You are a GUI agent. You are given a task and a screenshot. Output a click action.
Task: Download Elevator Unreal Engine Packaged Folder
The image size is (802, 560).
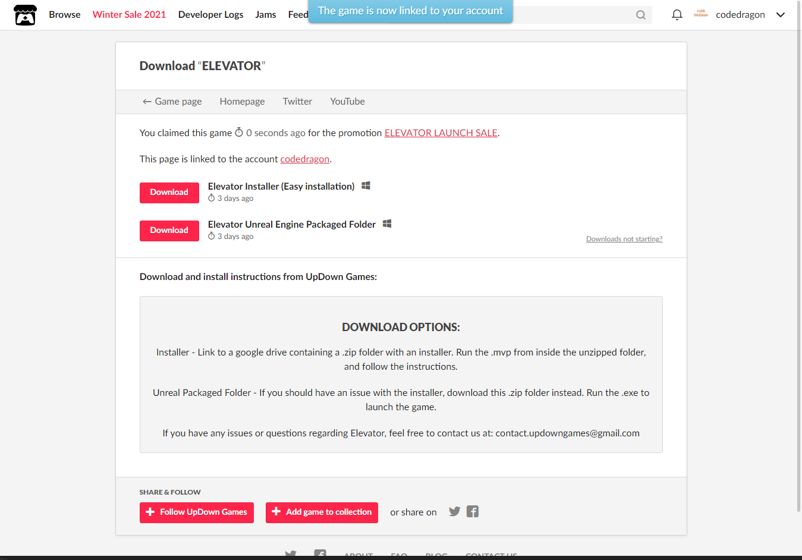coord(169,231)
